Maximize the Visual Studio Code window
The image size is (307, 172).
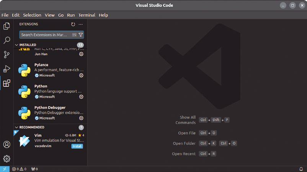[292, 5]
